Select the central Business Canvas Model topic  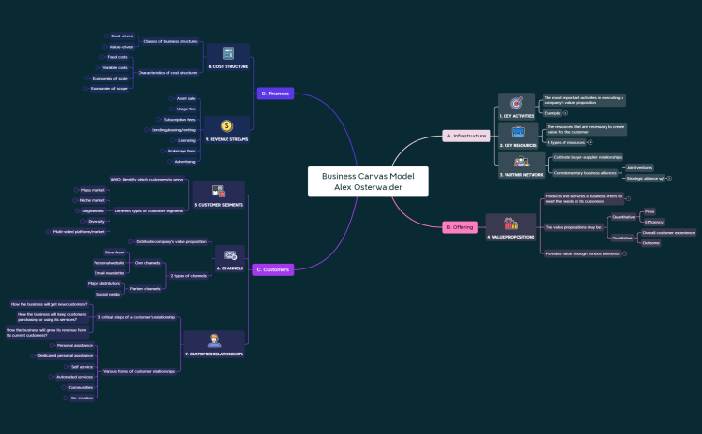pos(368,181)
